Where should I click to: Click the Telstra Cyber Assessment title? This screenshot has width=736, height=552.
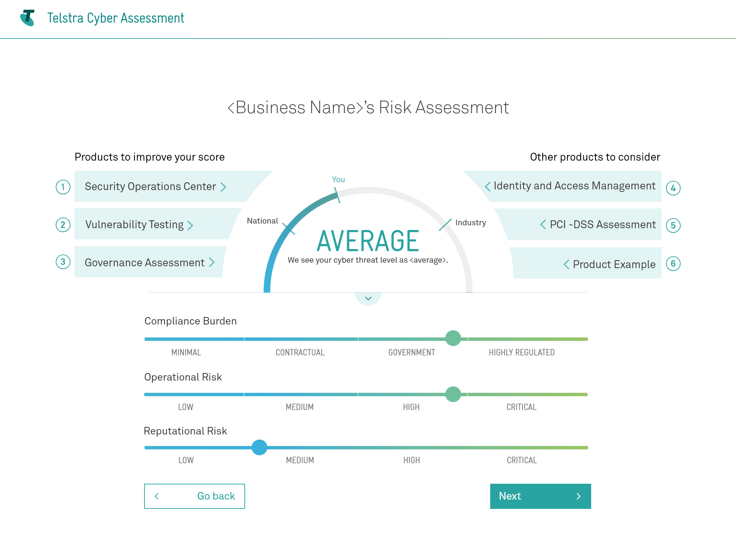[x=116, y=18]
